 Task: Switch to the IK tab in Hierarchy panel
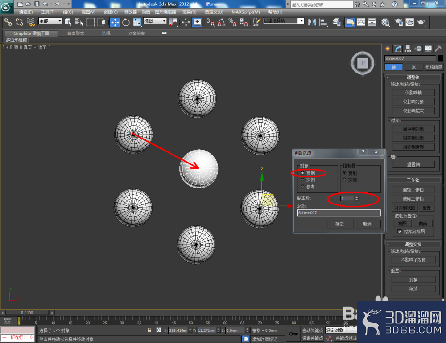coord(413,67)
